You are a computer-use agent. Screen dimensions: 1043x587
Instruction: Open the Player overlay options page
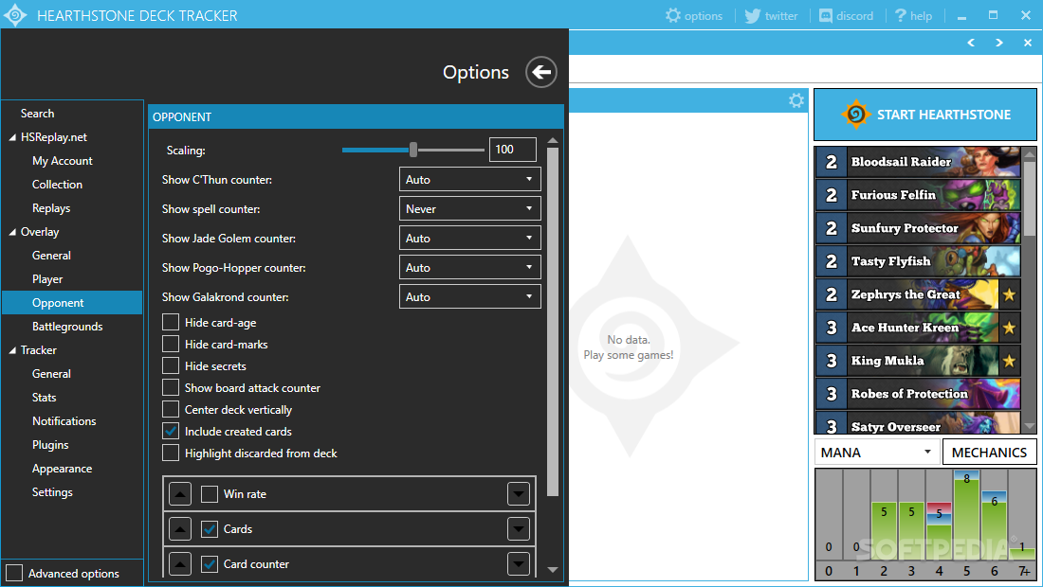[47, 279]
